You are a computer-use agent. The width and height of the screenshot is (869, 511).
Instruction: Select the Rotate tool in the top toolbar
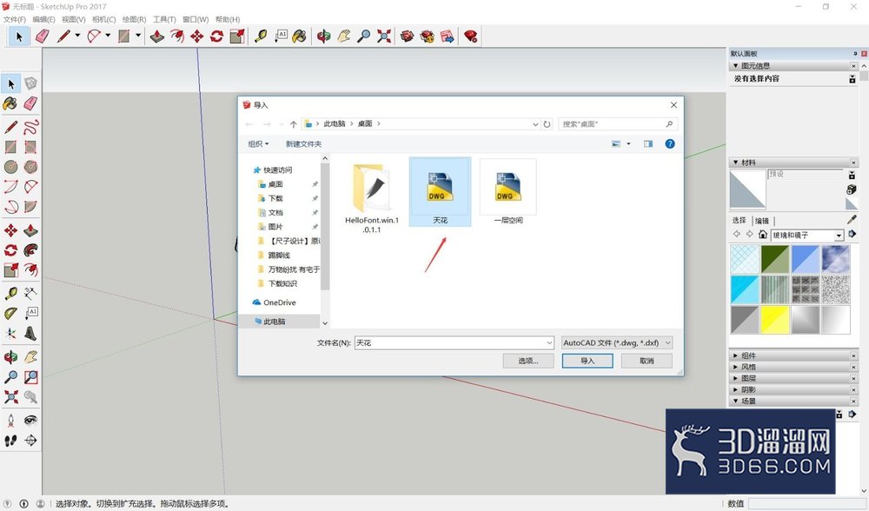216,36
